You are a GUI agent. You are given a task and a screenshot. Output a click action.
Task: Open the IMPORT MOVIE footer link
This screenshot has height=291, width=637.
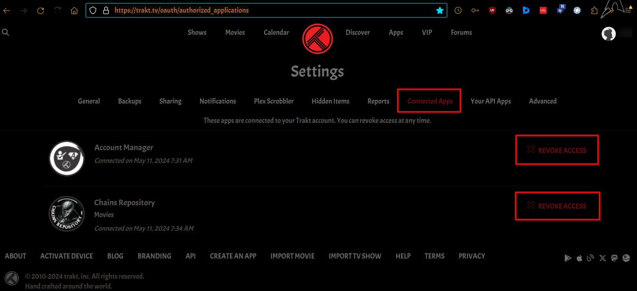point(292,256)
